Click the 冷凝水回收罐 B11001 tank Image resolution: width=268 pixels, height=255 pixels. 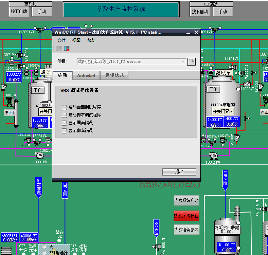coord(227,236)
